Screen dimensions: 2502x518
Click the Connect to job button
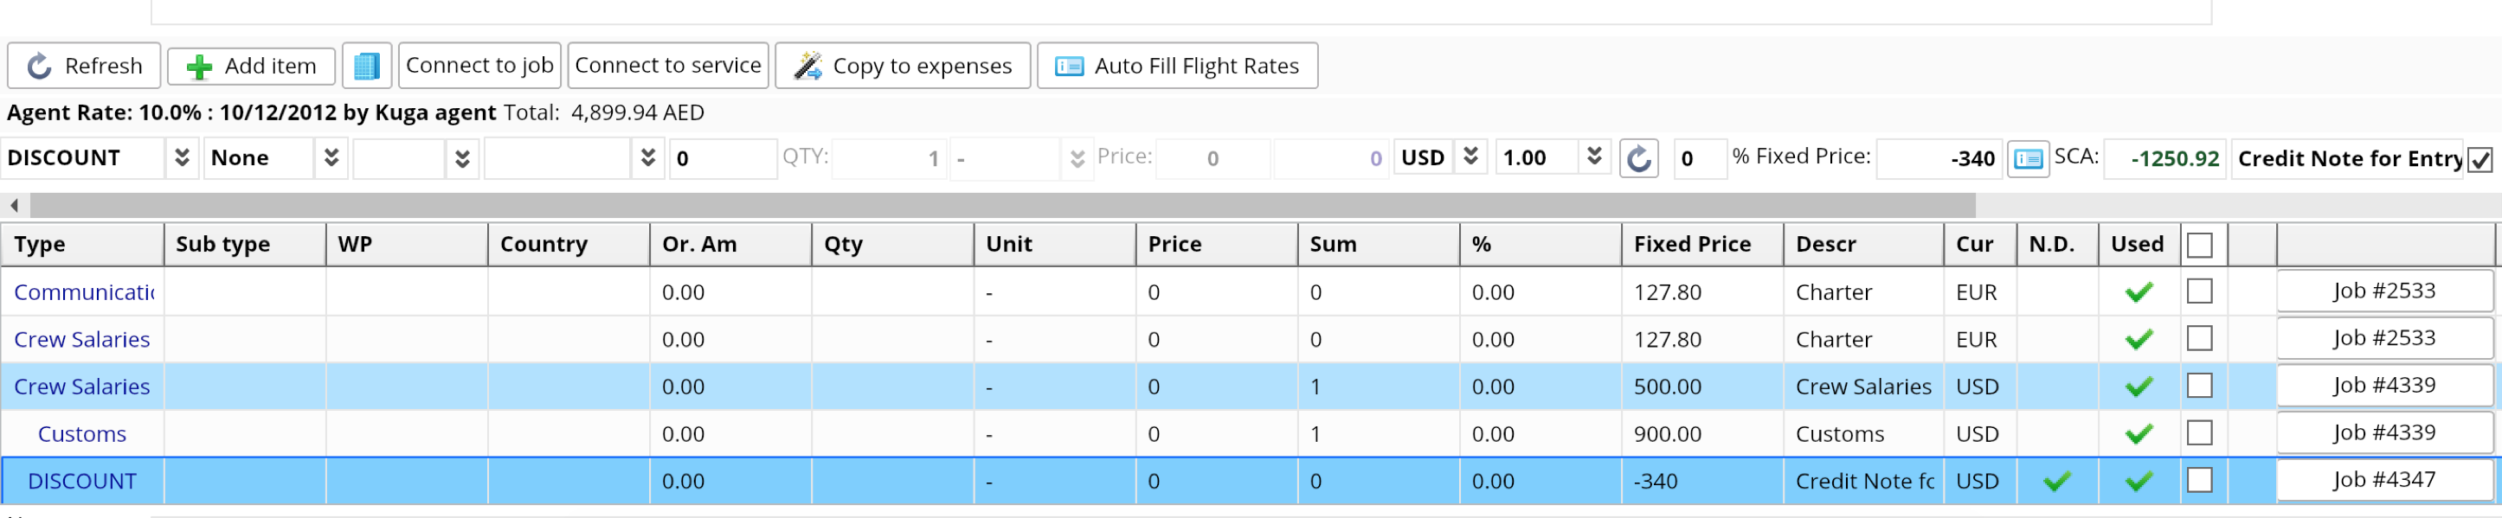(479, 65)
